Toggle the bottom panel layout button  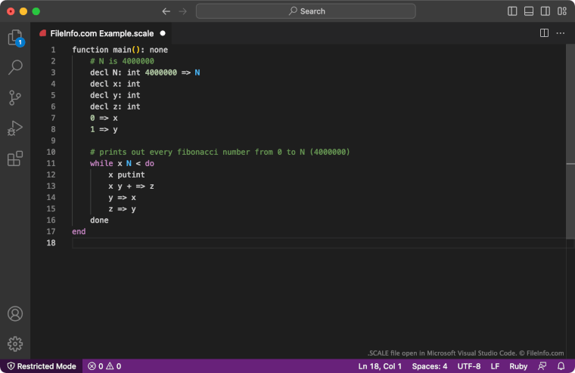pos(529,11)
